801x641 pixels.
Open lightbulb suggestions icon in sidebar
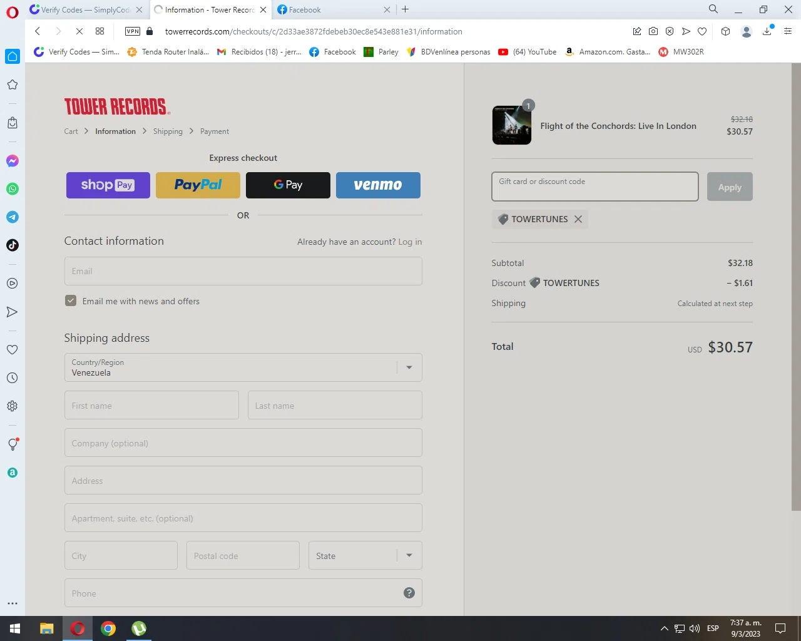[x=13, y=444]
